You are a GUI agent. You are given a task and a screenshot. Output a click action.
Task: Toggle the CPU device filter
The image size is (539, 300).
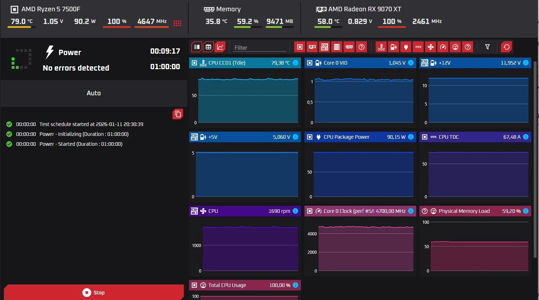coord(300,47)
